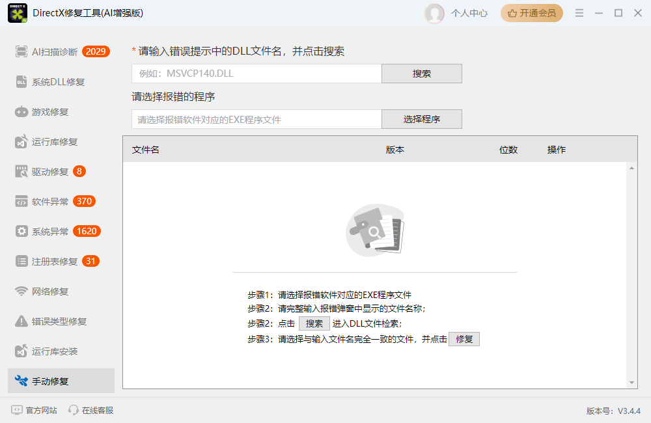Click the 选择程序 button

coord(422,119)
